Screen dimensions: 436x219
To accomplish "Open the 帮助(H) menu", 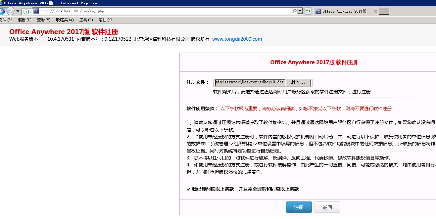I will click(105, 20).
